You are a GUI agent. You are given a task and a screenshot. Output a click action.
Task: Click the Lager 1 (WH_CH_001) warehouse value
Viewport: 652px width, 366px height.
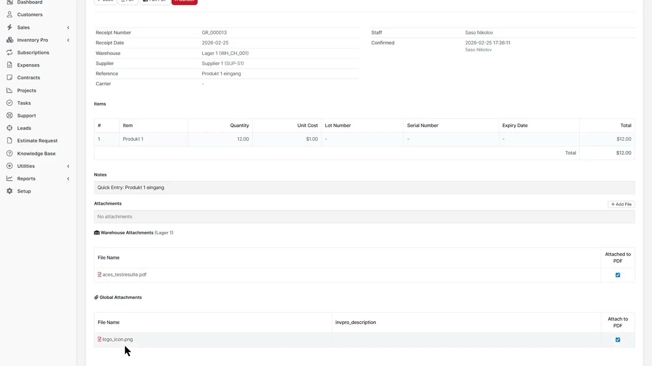[225, 53]
